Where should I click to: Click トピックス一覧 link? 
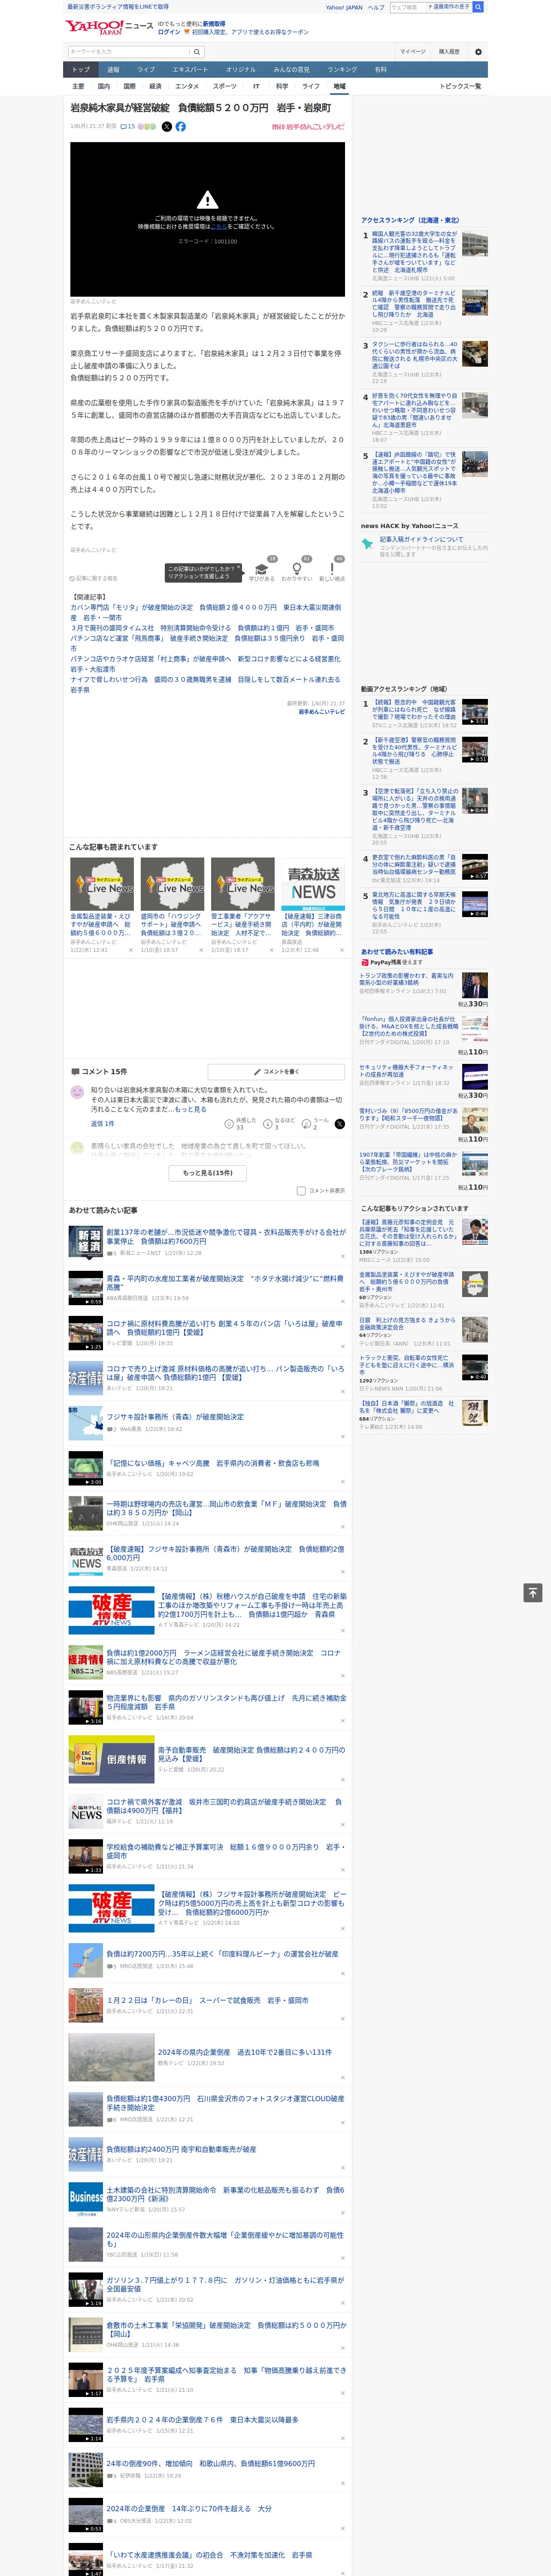(x=460, y=86)
